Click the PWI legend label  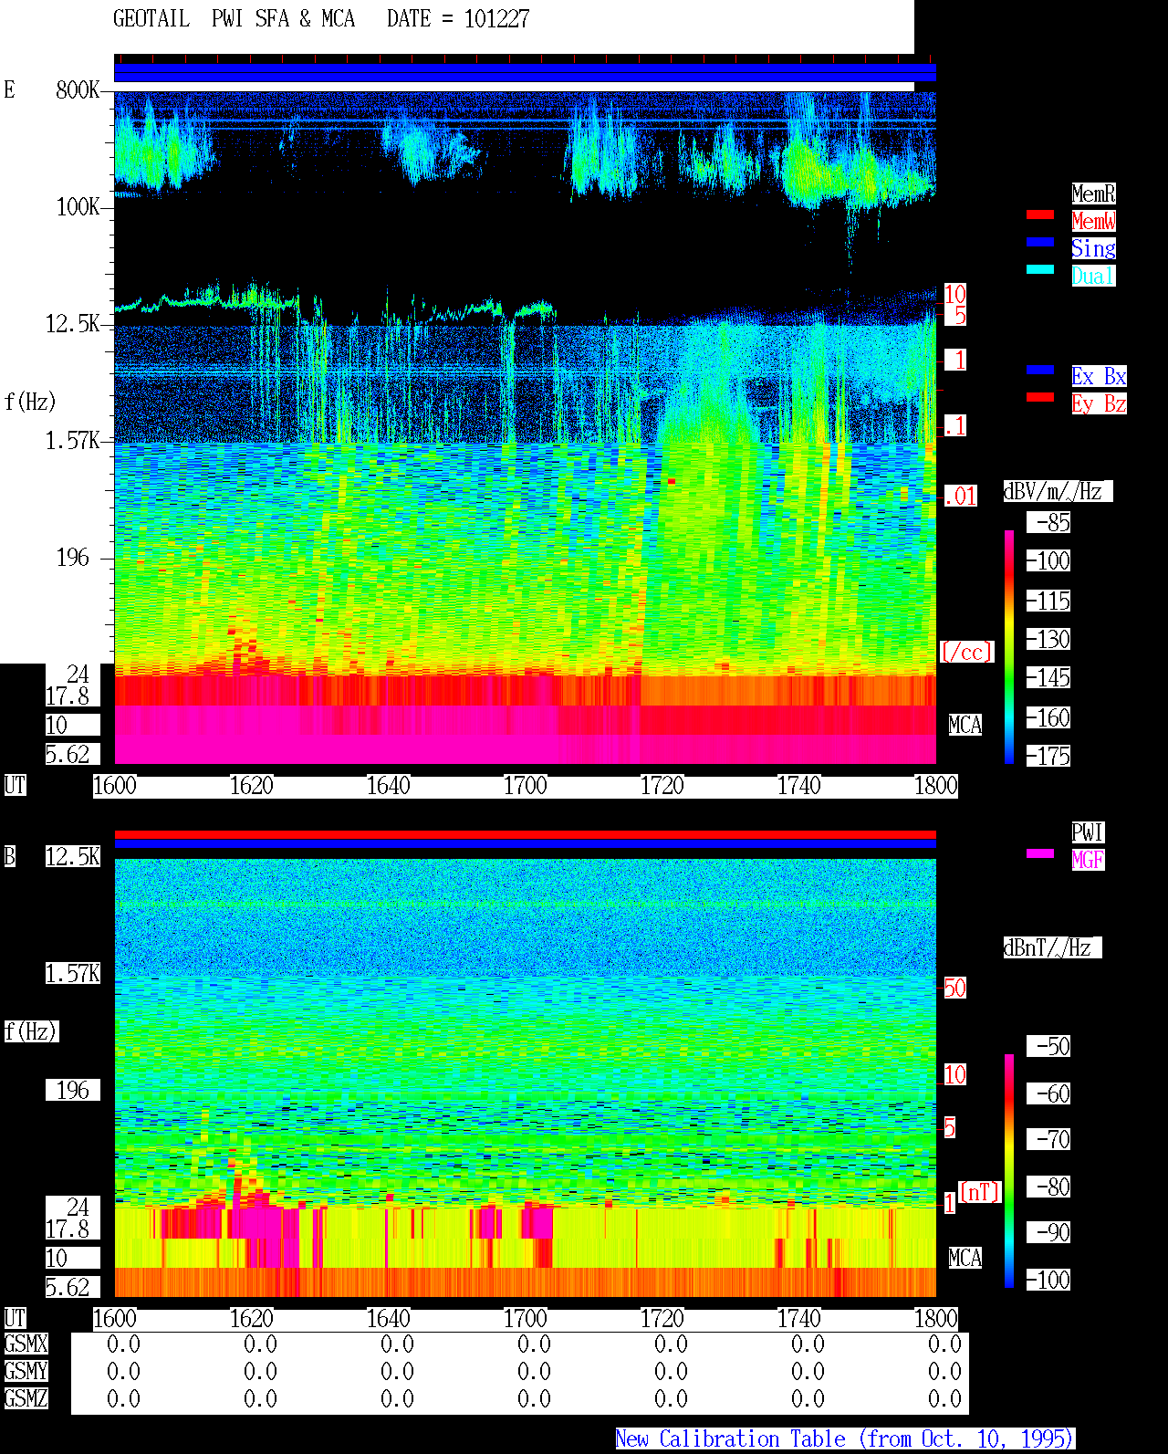tap(1088, 832)
